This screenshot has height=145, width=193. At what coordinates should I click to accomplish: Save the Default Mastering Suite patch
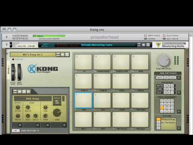[148, 45]
